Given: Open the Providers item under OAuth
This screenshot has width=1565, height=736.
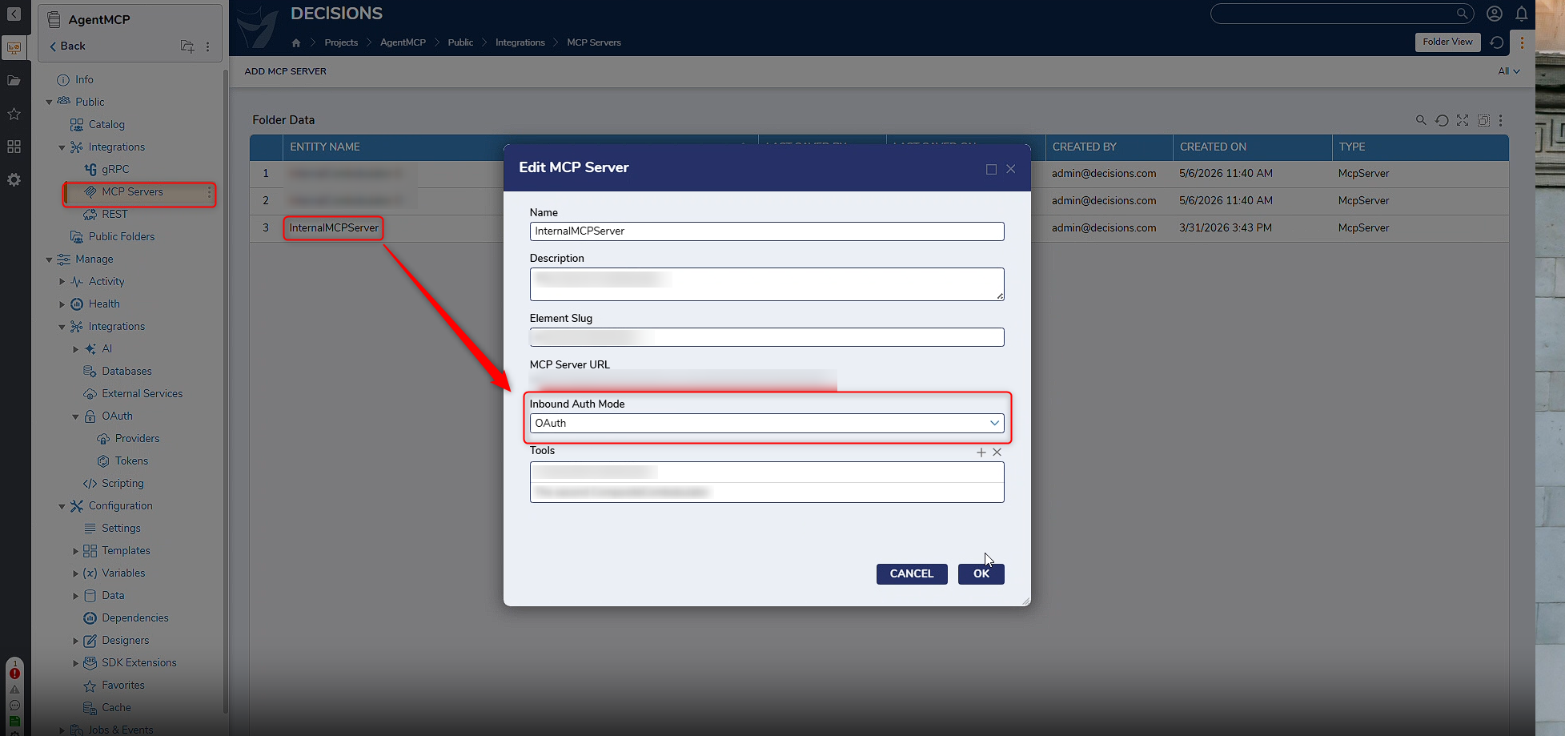Looking at the screenshot, I should [x=137, y=438].
